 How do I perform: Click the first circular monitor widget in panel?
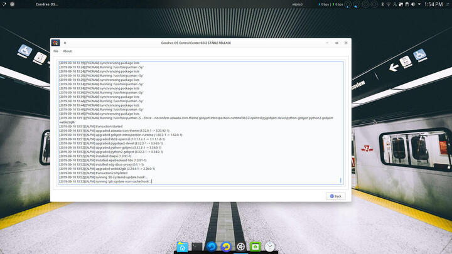click(x=348, y=4)
